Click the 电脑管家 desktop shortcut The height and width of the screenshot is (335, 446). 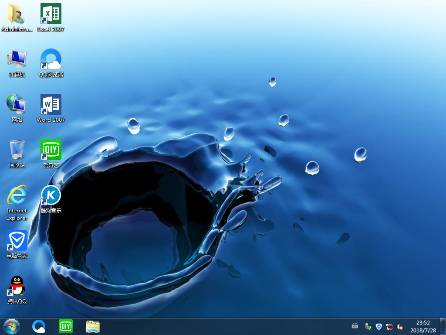point(17,241)
